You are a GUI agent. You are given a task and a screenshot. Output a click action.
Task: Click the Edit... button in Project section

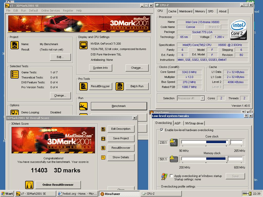(x=60, y=57)
